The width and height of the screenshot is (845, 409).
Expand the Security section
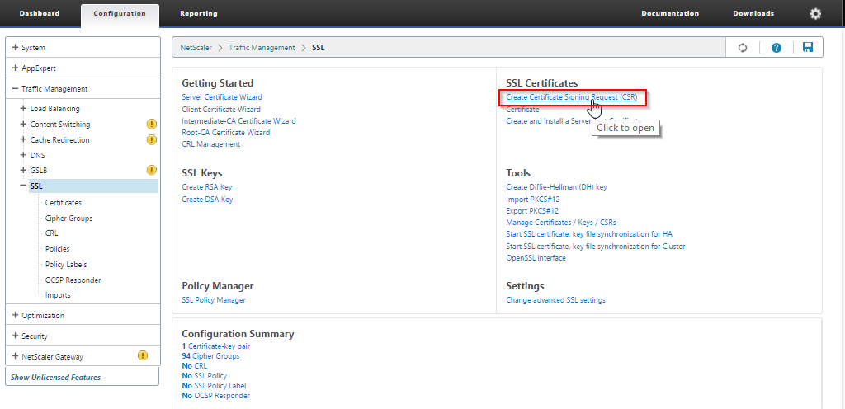(x=16, y=336)
